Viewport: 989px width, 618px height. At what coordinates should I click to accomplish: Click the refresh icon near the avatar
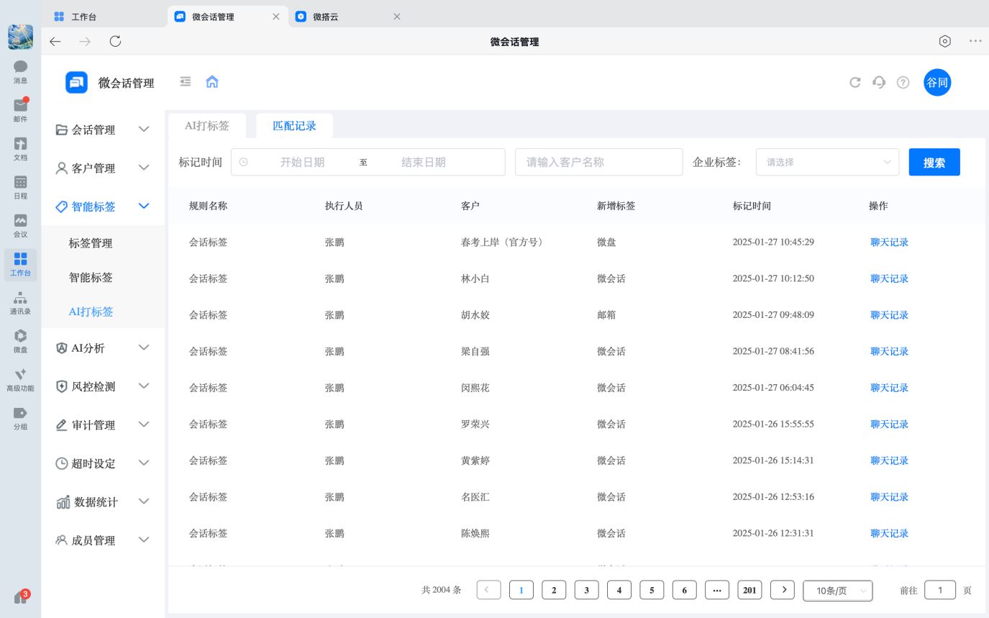tap(854, 82)
